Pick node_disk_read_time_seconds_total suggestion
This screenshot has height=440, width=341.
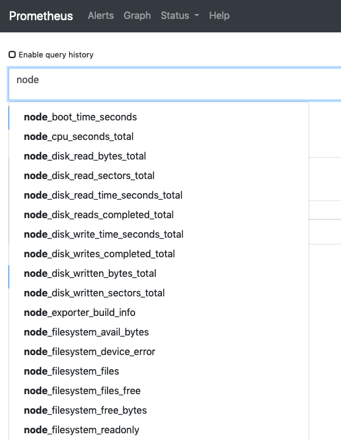click(x=159, y=196)
